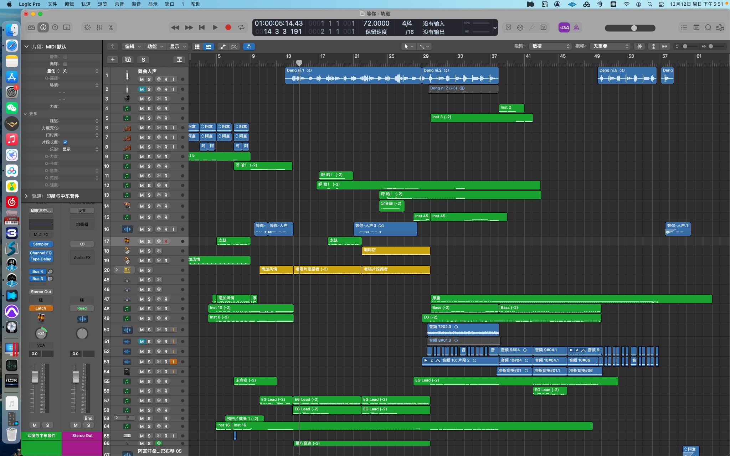The height and width of the screenshot is (456, 730).
Task: Open the 帮助 menu
Action: click(x=196, y=4)
